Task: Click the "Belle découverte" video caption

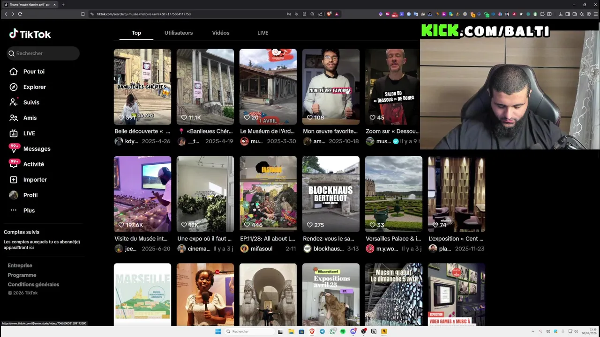Action: tap(142, 132)
